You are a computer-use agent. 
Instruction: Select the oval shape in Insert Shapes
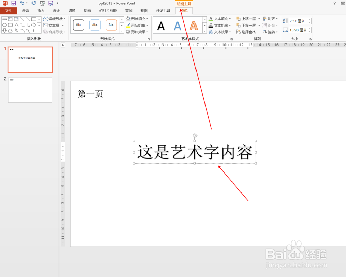pos(4,25)
